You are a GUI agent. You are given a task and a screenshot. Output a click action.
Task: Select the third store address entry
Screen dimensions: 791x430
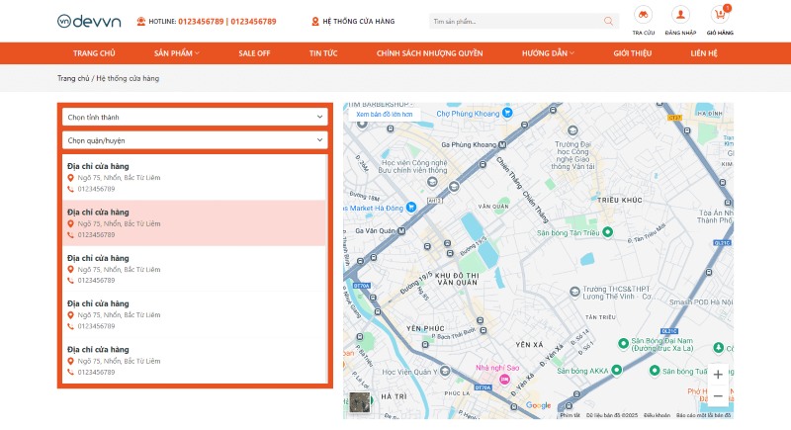(x=194, y=269)
